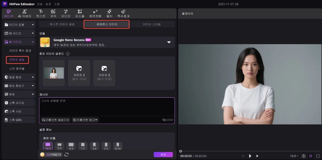Open the 설정 menu
The image size is (322, 160).
(48, 4)
